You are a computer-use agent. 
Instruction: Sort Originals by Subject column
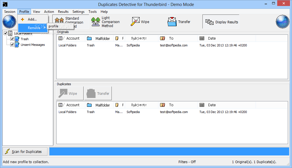coord(142,38)
